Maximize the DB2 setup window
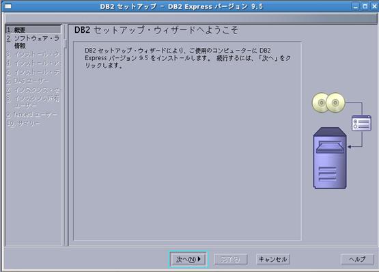The width and height of the screenshot is (379, 272). (x=365, y=6)
